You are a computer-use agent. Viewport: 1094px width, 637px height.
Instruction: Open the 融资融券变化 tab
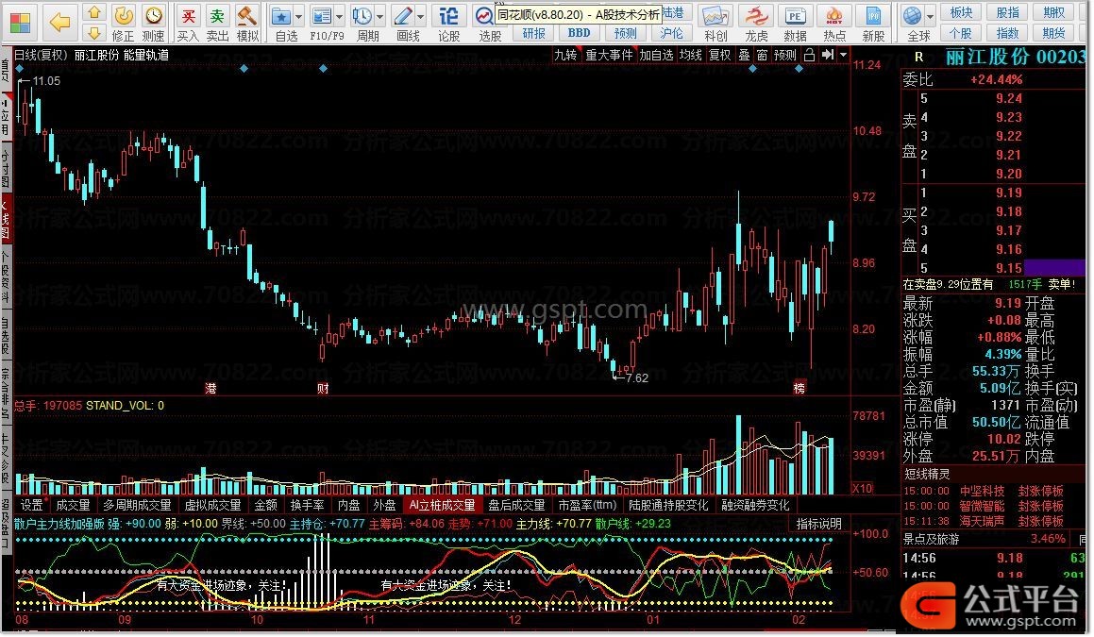click(755, 505)
